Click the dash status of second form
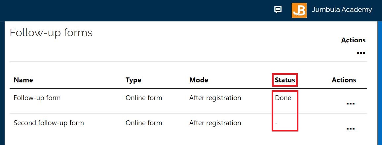The width and height of the screenshot is (382, 145). [x=276, y=123]
